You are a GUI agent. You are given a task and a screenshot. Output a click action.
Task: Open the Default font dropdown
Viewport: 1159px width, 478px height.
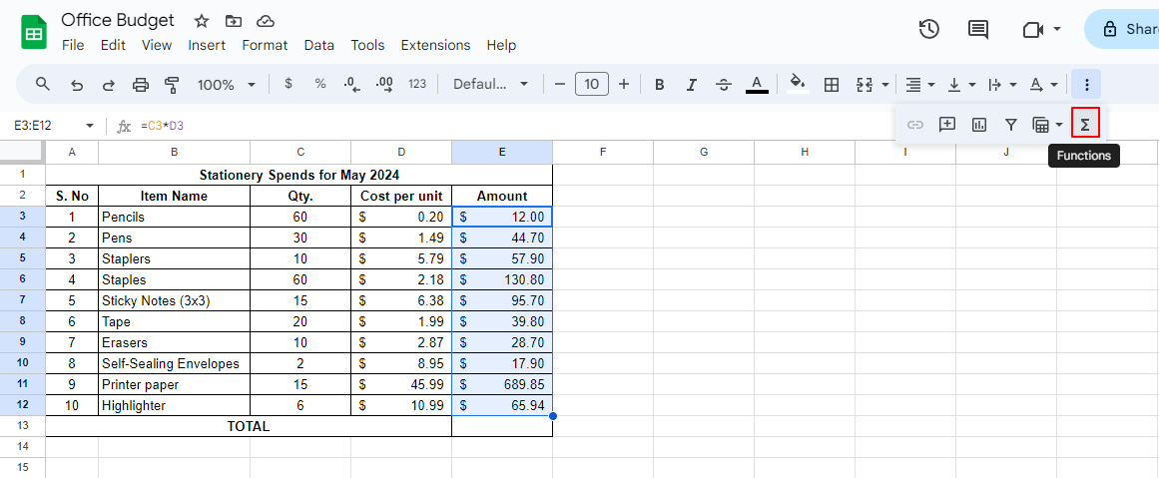tap(491, 84)
